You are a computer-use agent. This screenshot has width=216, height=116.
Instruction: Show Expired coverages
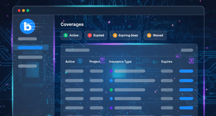click(96, 35)
